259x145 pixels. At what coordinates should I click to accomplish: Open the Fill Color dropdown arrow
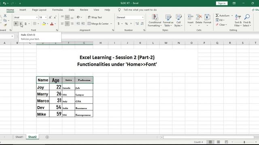[x=47, y=24]
